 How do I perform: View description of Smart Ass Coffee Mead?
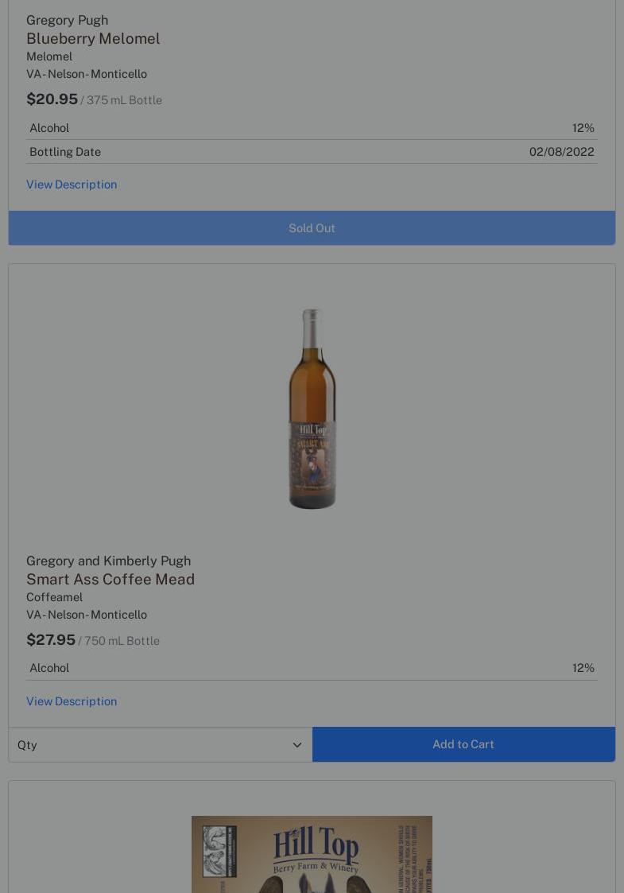tap(72, 701)
